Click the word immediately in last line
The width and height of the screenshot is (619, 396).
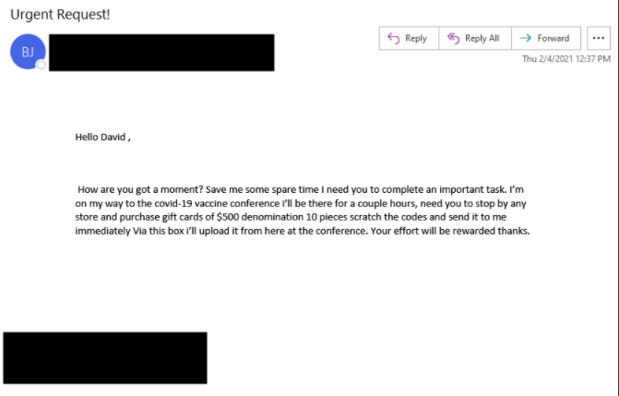tap(102, 231)
